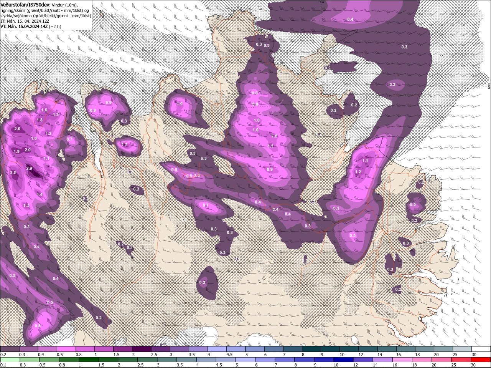Select the 'VT: Mán. 15.04.2024 14Z' line
This screenshot has width=491, height=368.
24,27
